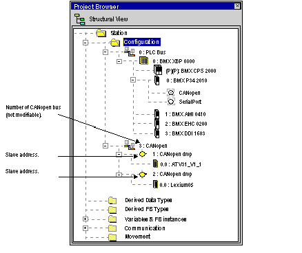Select the 1 : CANopen drop label

pyautogui.click(x=172, y=154)
